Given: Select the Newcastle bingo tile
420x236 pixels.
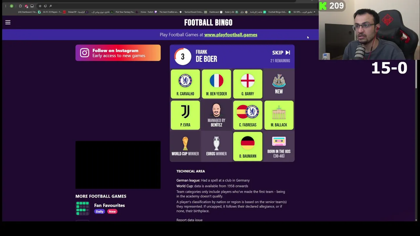Looking at the screenshot, I should pyautogui.click(x=279, y=84).
